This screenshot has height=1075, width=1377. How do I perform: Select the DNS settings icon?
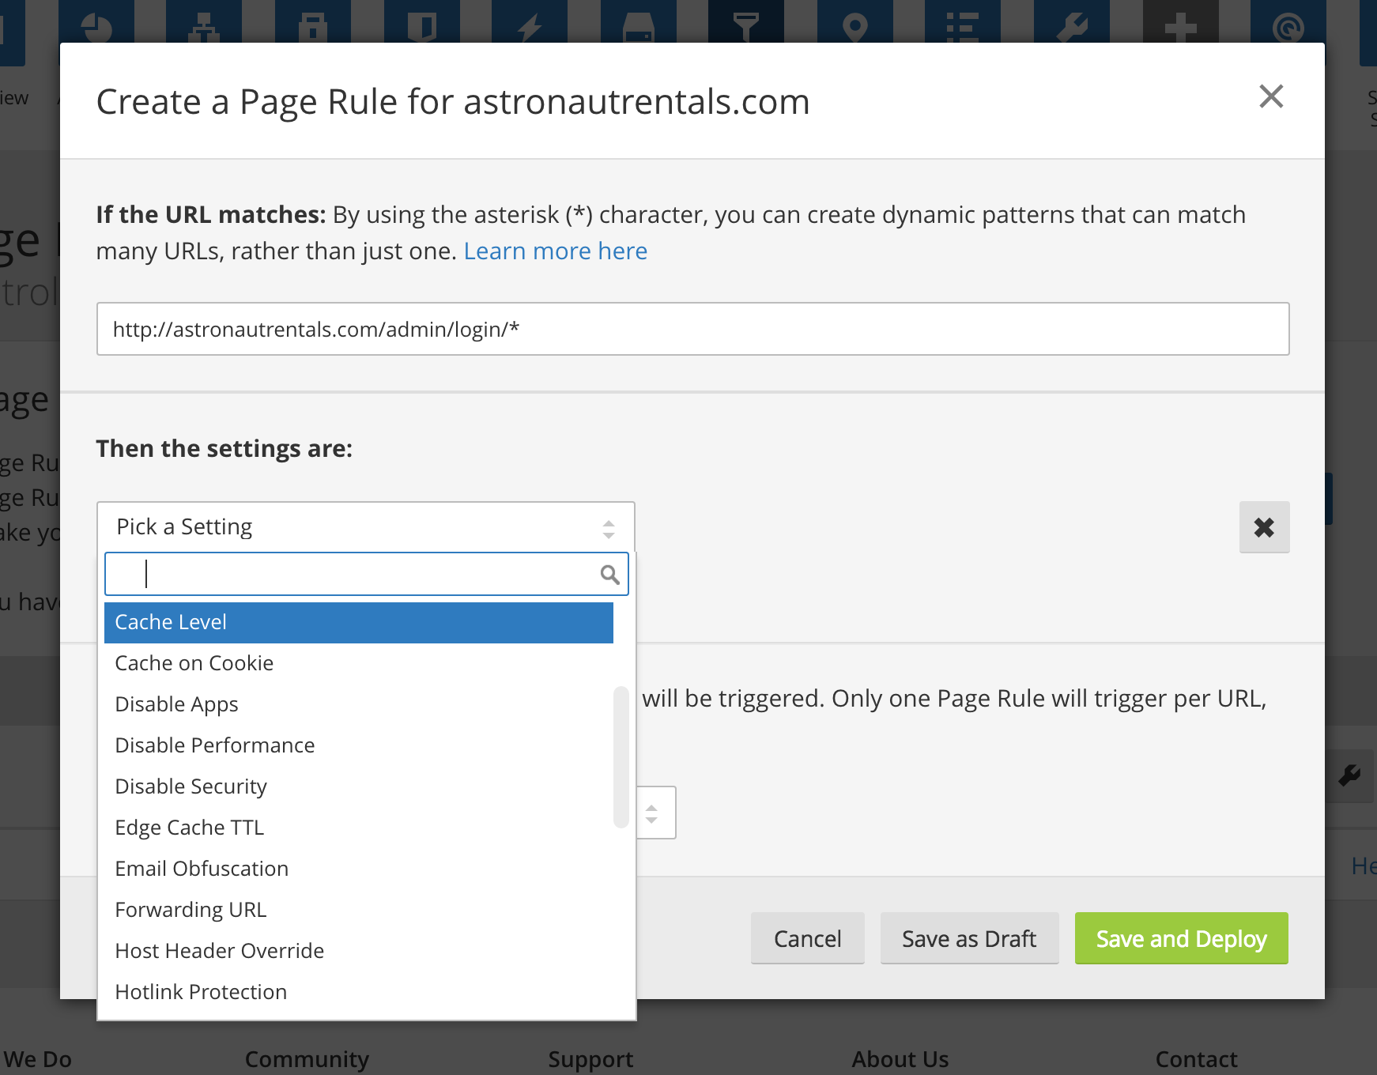click(x=206, y=24)
